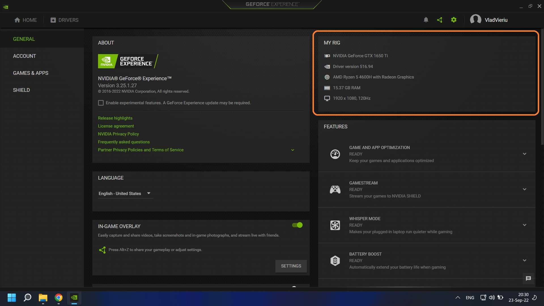Image resolution: width=544 pixels, height=306 pixels.
Task: Expand the Whisper Mode chevron
Action: tap(525, 225)
